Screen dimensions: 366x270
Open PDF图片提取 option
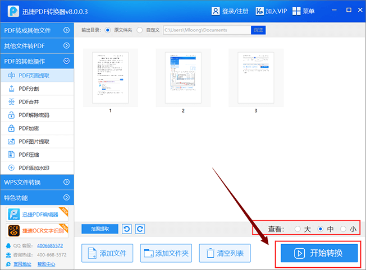(37, 141)
